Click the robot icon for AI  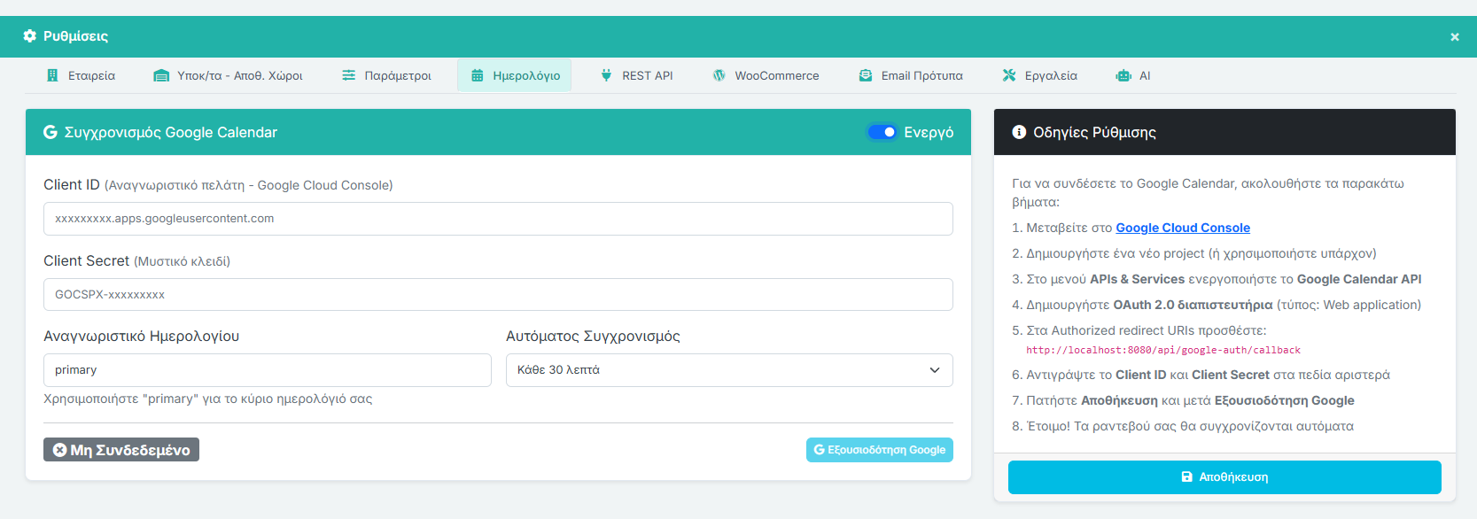pos(1123,75)
